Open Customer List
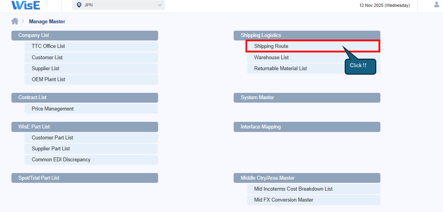The height and width of the screenshot is (212, 443). [47, 57]
